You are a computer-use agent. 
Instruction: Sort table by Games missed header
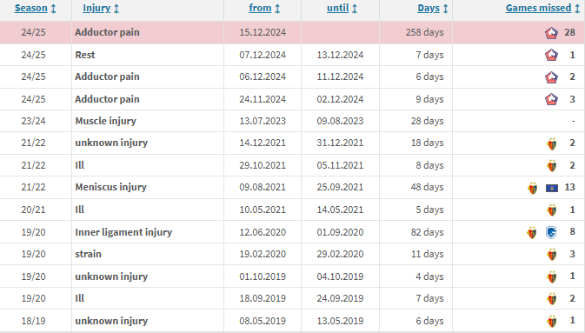click(x=538, y=8)
